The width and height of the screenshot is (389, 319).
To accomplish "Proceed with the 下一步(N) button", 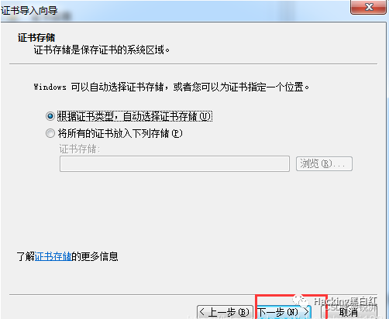I will pos(284,312).
